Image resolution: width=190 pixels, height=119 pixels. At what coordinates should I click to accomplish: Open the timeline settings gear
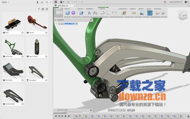pos(188,116)
